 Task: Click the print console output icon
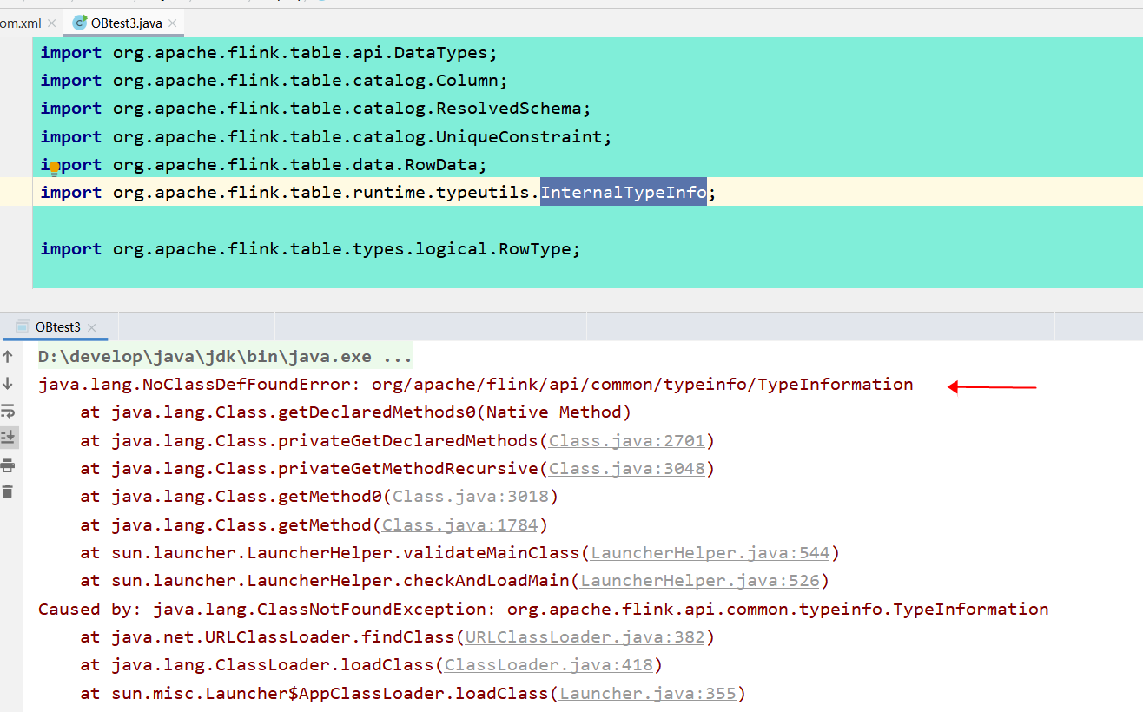click(8, 465)
